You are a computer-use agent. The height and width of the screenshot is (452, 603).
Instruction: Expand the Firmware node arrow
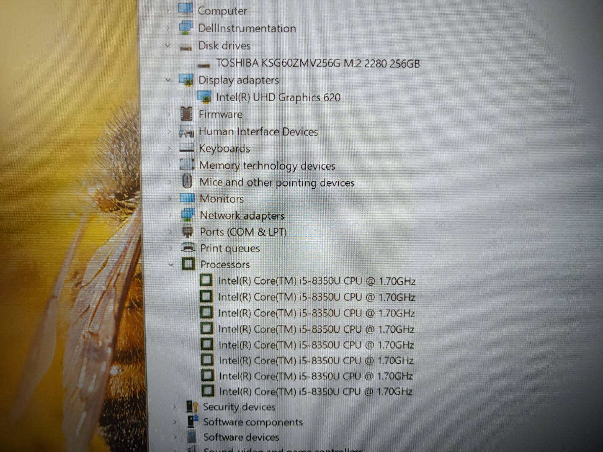point(169,114)
